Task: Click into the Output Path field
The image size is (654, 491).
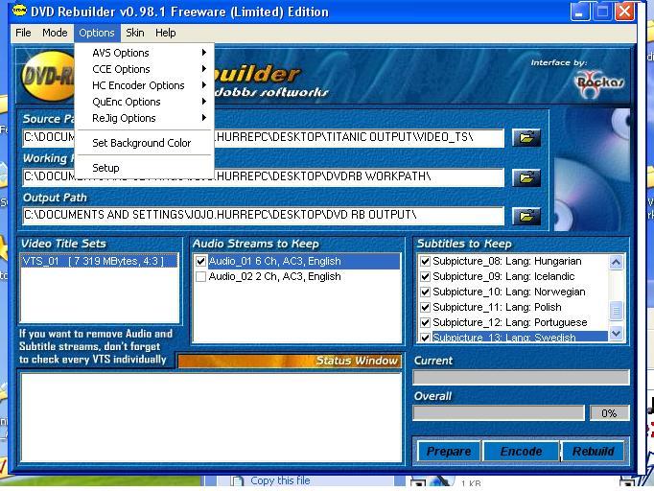Action: (x=263, y=216)
